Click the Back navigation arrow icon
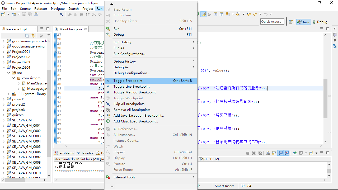Screen dimensions: 338x190 (x=255, y=14)
